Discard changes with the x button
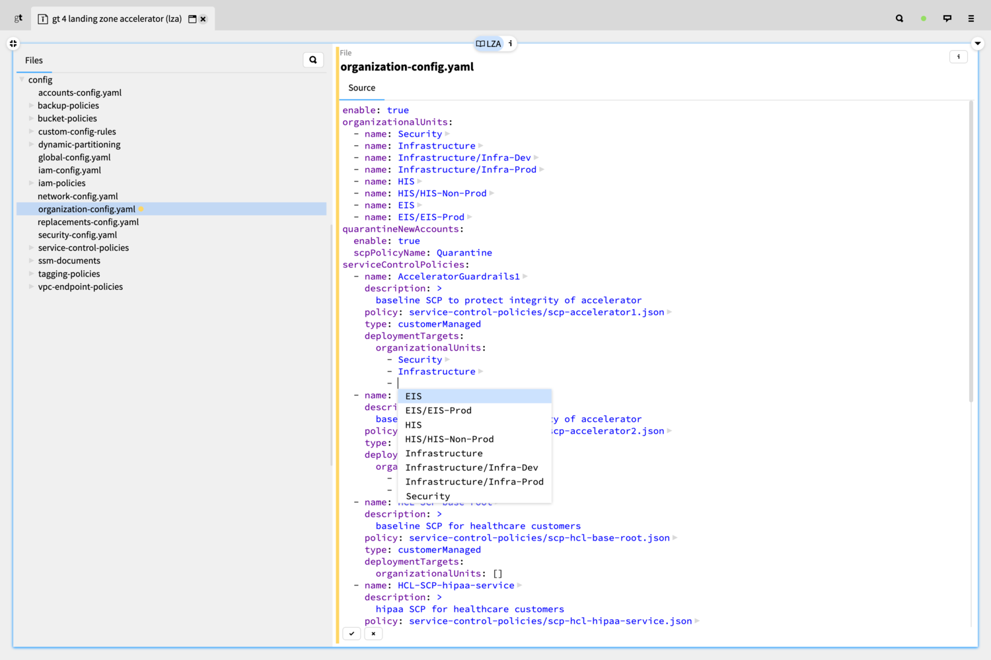The height and width of the screenshot is (660, 991). click(x=373, y=634)
